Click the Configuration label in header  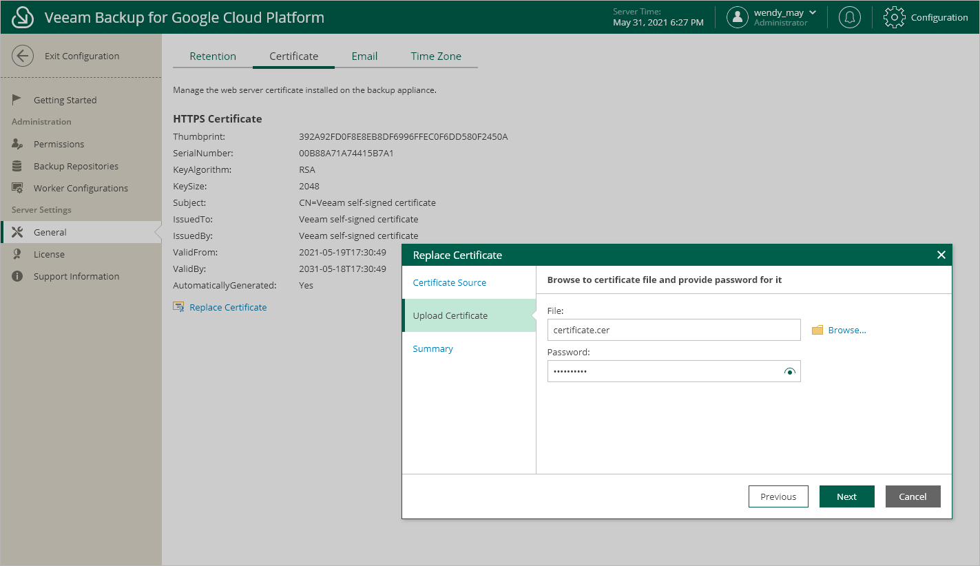pyautogui.click(x=939, y=17)
